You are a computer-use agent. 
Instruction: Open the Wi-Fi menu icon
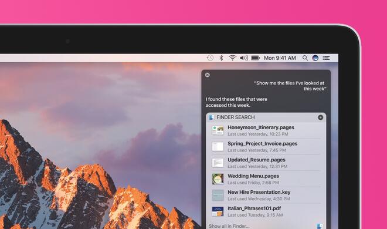(x=232, y=58)
